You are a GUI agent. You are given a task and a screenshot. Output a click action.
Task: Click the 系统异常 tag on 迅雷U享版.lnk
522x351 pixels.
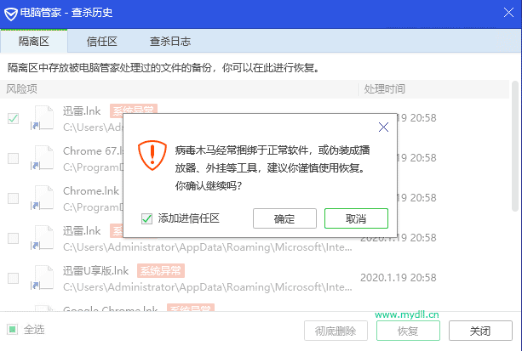click(x=161, y=270)
